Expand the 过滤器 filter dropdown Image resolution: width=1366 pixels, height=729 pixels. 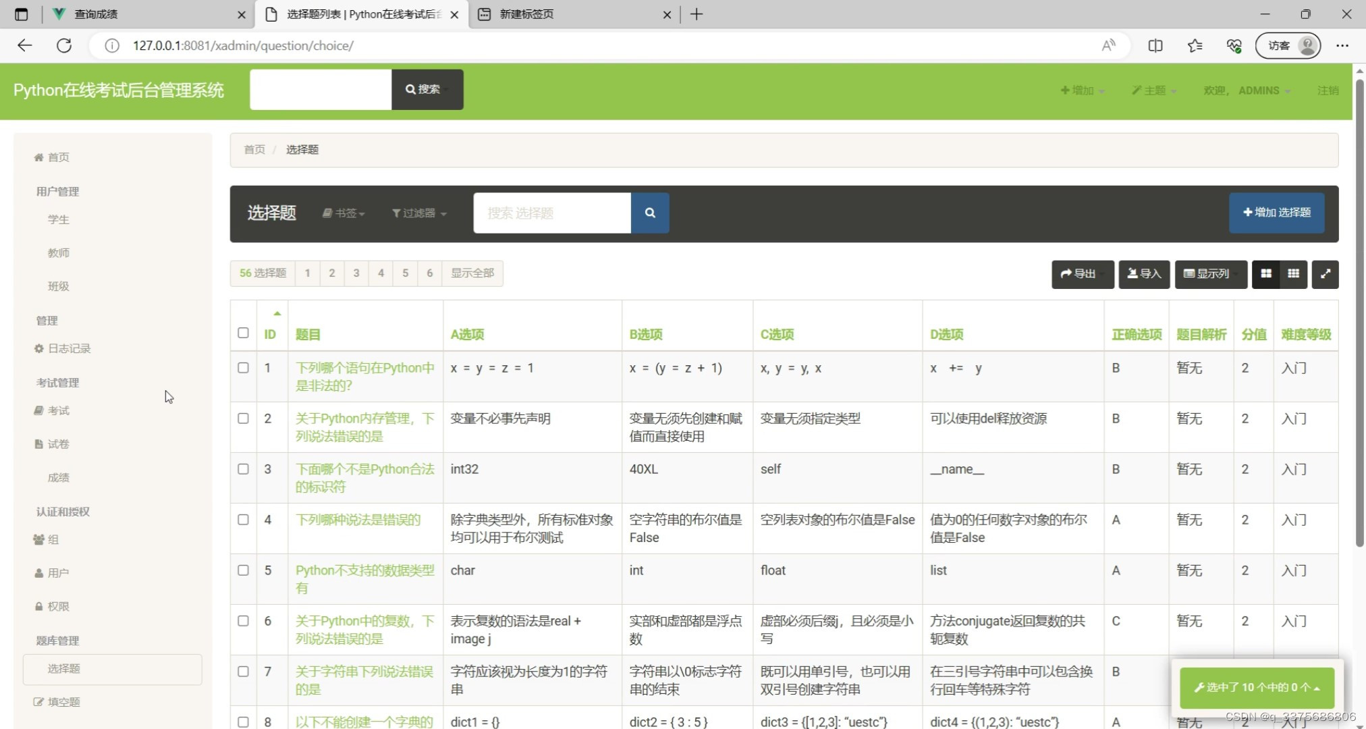[419, 213]
